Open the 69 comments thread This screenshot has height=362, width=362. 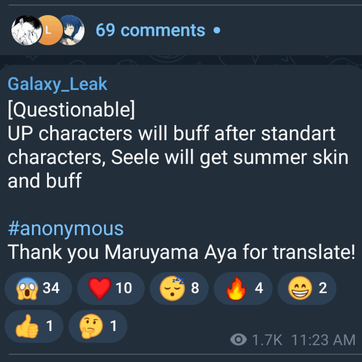click(x=150, y=30)
